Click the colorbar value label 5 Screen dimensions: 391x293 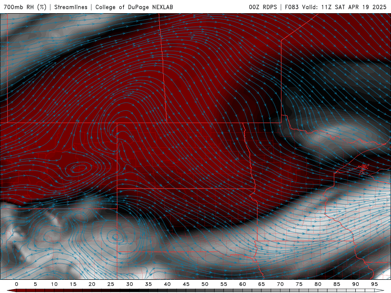(35, 284)
